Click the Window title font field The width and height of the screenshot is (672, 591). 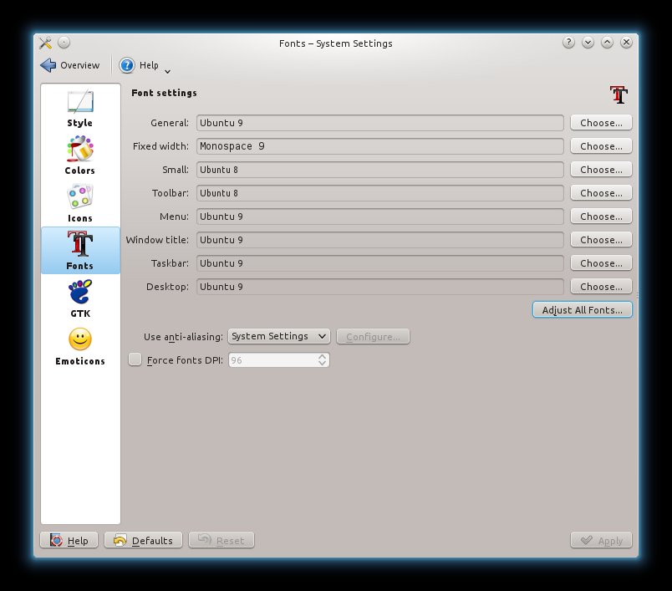point(380,240)
